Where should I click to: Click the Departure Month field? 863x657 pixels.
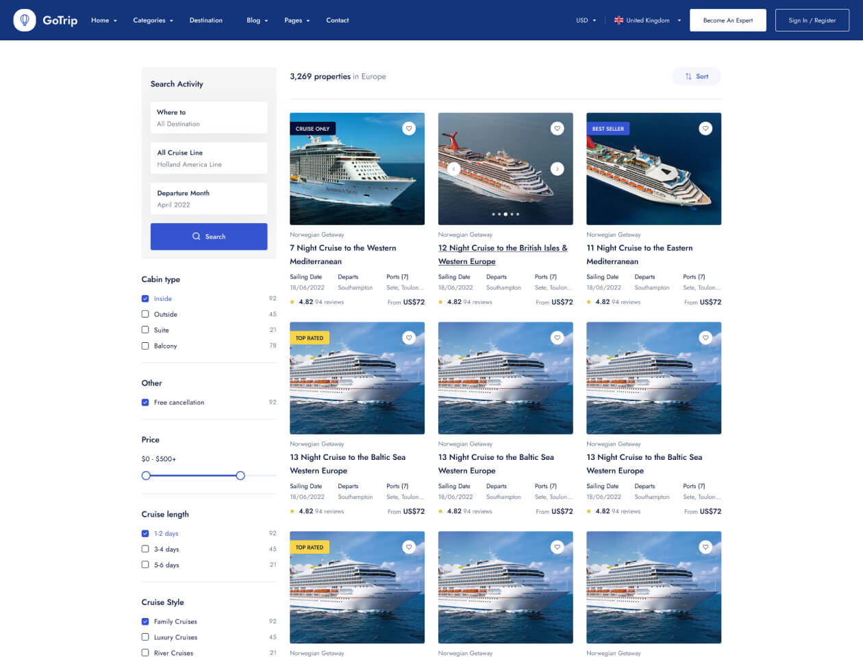209,199
